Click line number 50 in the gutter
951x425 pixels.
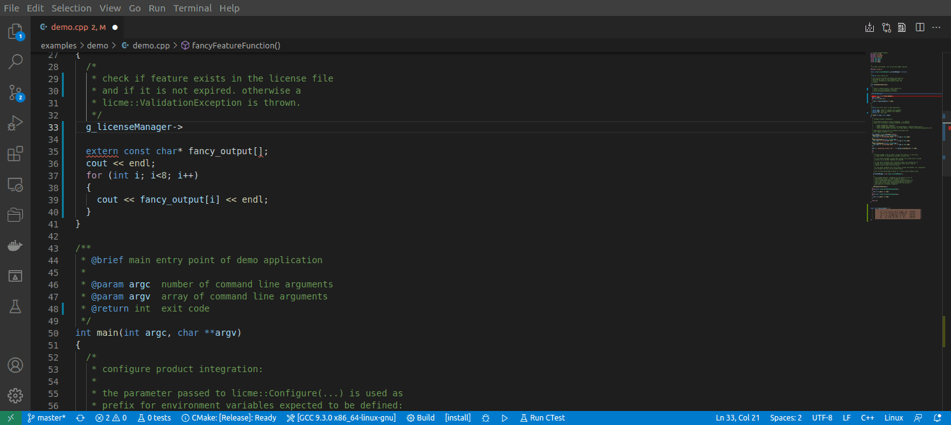[x=53, y=333]
